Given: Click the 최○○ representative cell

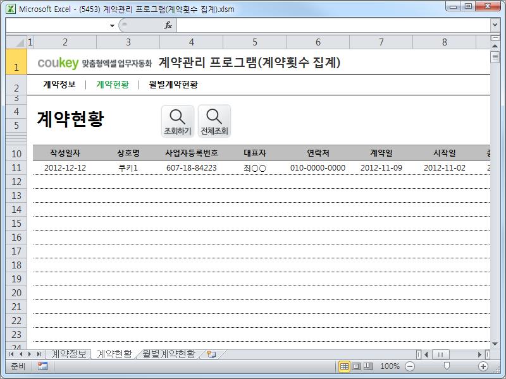Looking at the screenshot, I should 255,168.
